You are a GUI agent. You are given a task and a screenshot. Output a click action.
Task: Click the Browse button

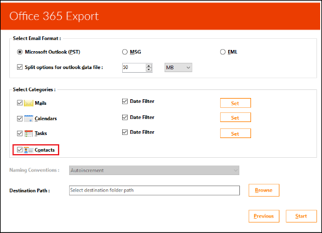point(264,190)
